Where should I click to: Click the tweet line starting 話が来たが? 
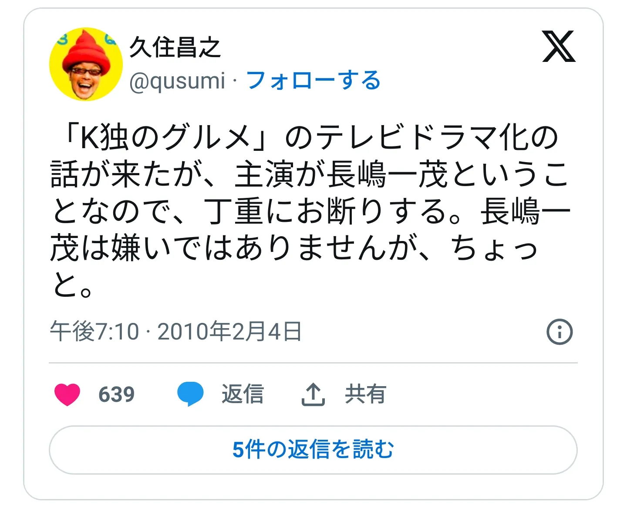[310, 174]
